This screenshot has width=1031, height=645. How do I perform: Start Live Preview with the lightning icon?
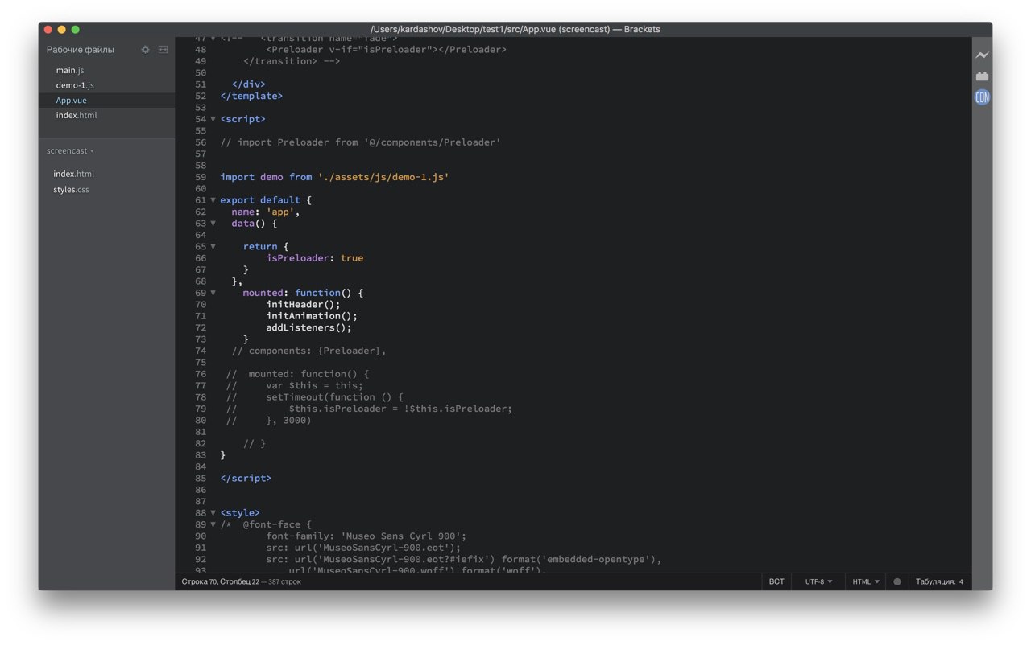(x=982, y=55)
